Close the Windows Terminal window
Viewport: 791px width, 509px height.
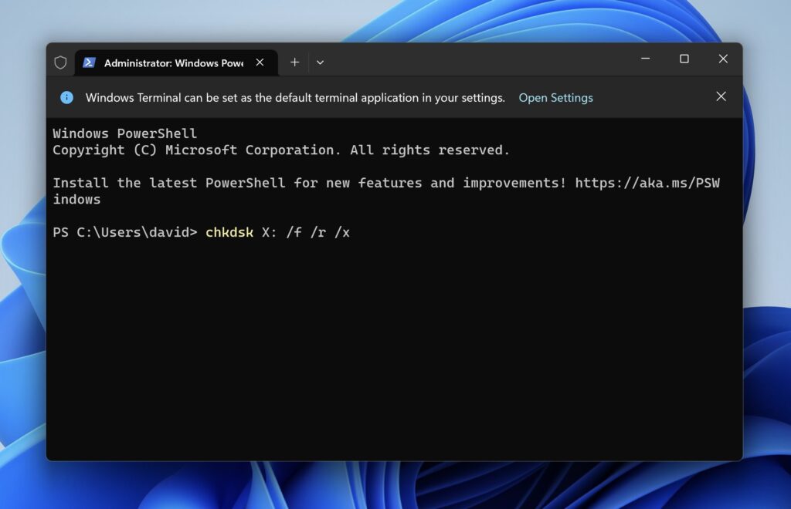point(723,59)
